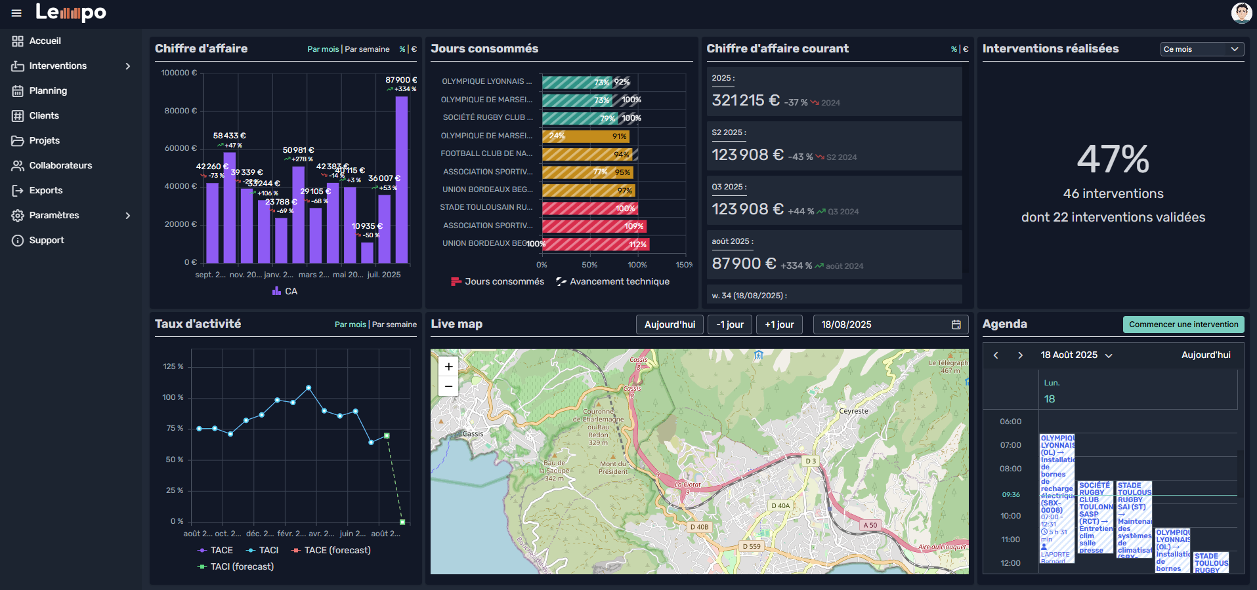Expand the Interventions sidebar submenu
Image resolution: width=1257 pixels, height=590 pixels.
point(128,66)
